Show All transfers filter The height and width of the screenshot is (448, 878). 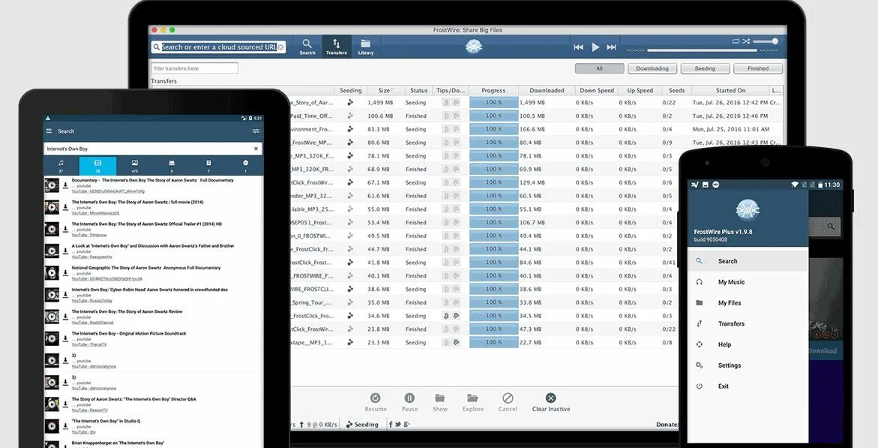599,68
